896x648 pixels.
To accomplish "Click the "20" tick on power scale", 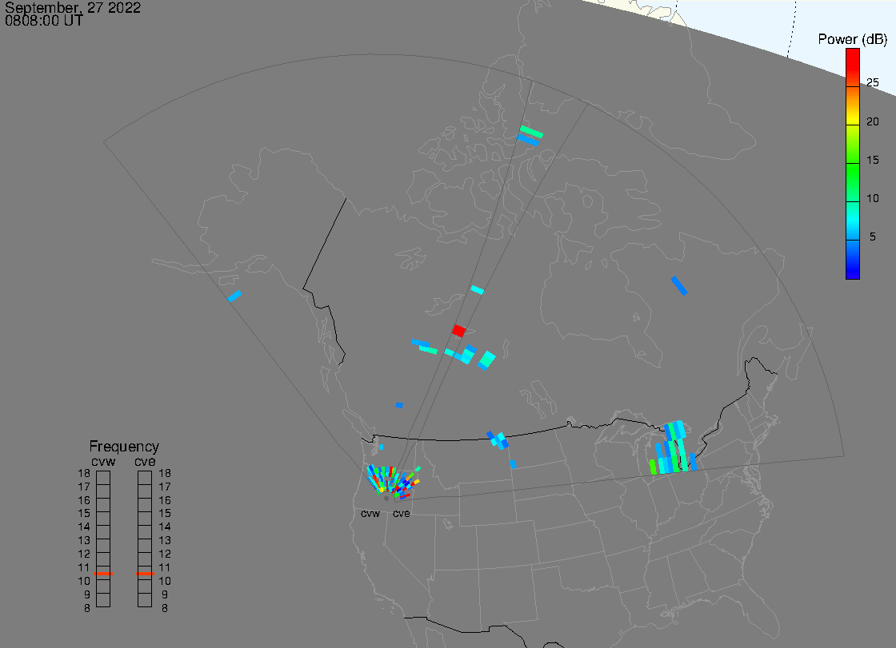I will point(873,121).
